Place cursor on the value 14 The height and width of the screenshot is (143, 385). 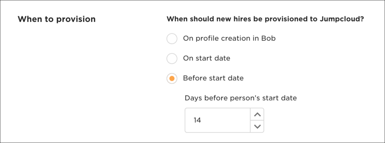197,120
